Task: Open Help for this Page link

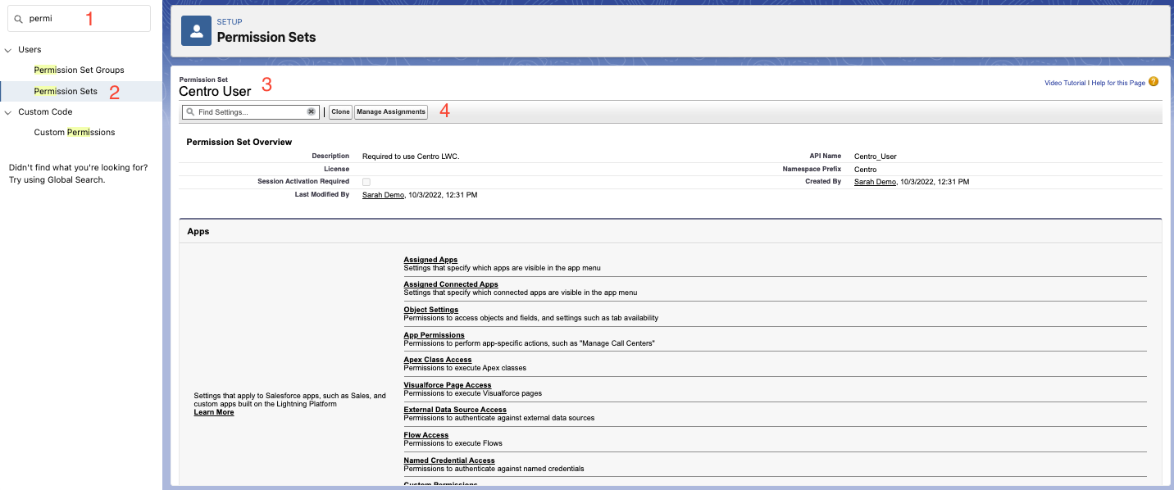Action: (1118, 83)
